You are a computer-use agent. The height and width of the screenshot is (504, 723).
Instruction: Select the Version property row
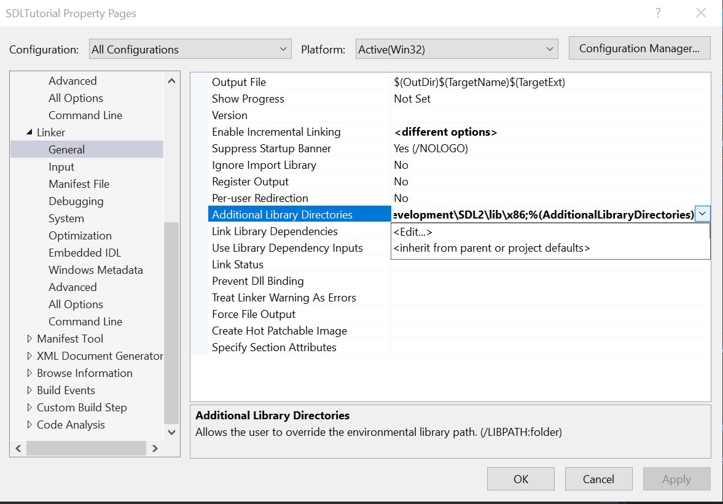click(x=230, y=115)
